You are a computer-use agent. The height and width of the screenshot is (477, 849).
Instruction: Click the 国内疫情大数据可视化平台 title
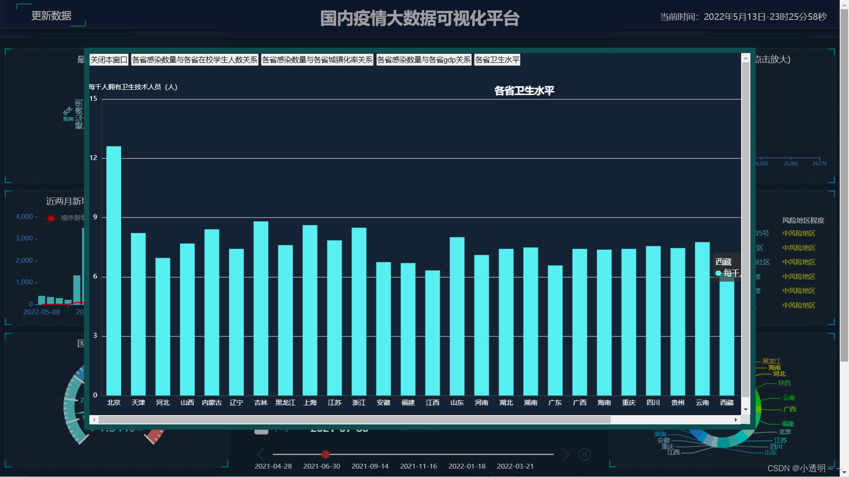(420, 19)
